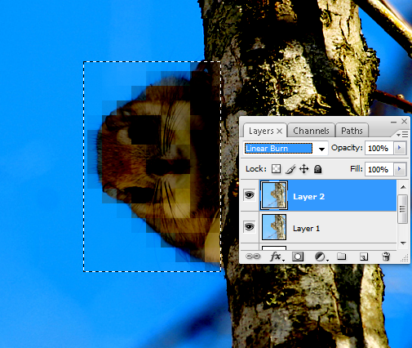Toggle Lock all padlock icon
Screen dimensions: 412x348
pos(317,169)
